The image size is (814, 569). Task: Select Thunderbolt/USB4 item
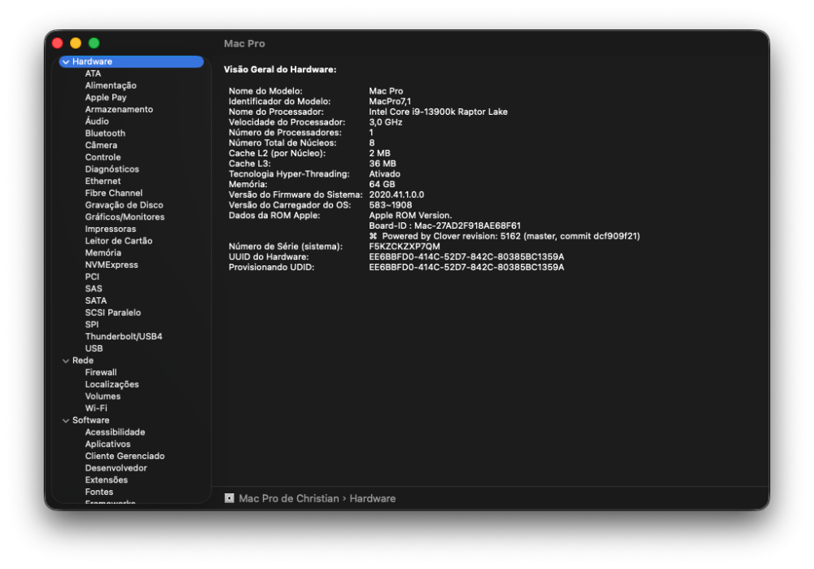[124, 336]
